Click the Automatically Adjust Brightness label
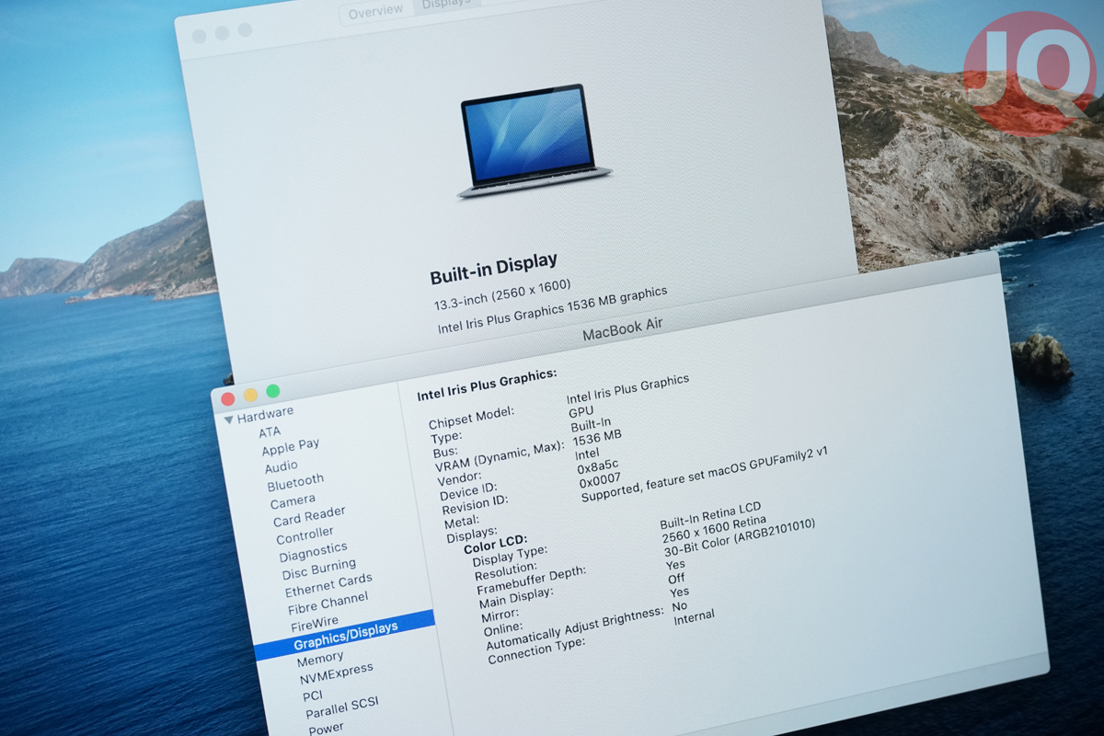The image size is (1104, 736). [x=574, y=629]
